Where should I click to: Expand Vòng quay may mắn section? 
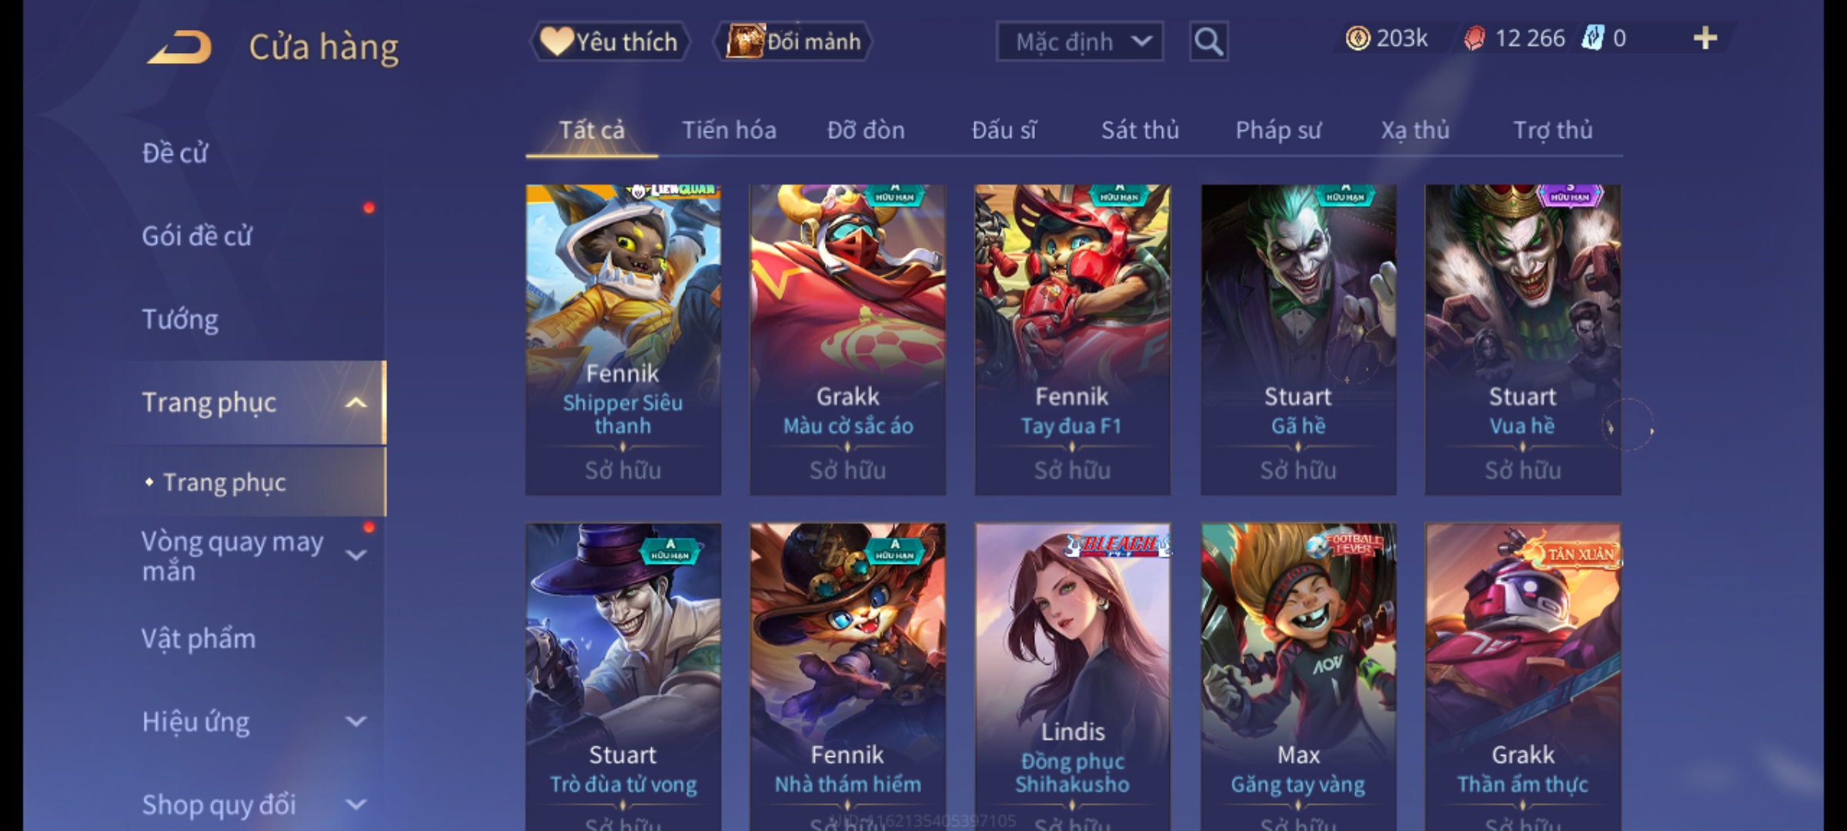pyautogui.click(x=356, y=555)
